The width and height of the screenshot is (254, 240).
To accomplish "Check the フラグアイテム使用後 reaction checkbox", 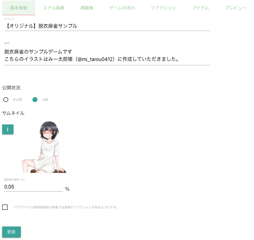I will (5, 207).
